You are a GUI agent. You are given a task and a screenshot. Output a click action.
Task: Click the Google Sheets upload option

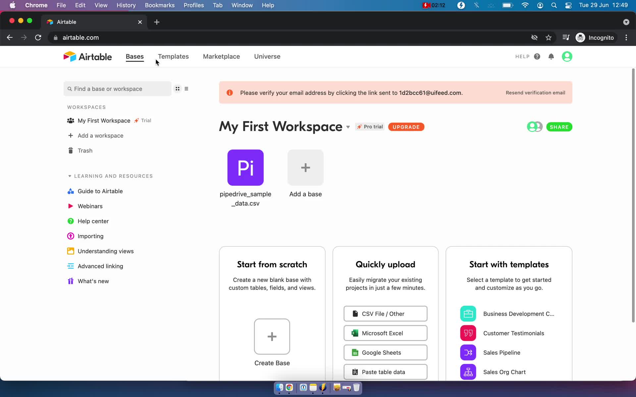[x=385, y=353]
